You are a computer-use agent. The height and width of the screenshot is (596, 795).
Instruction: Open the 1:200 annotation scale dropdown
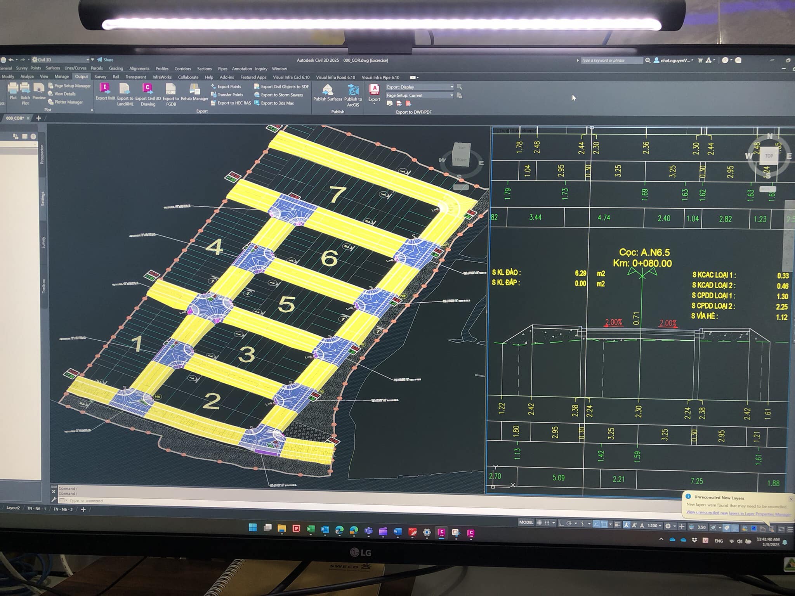point(654,526)
